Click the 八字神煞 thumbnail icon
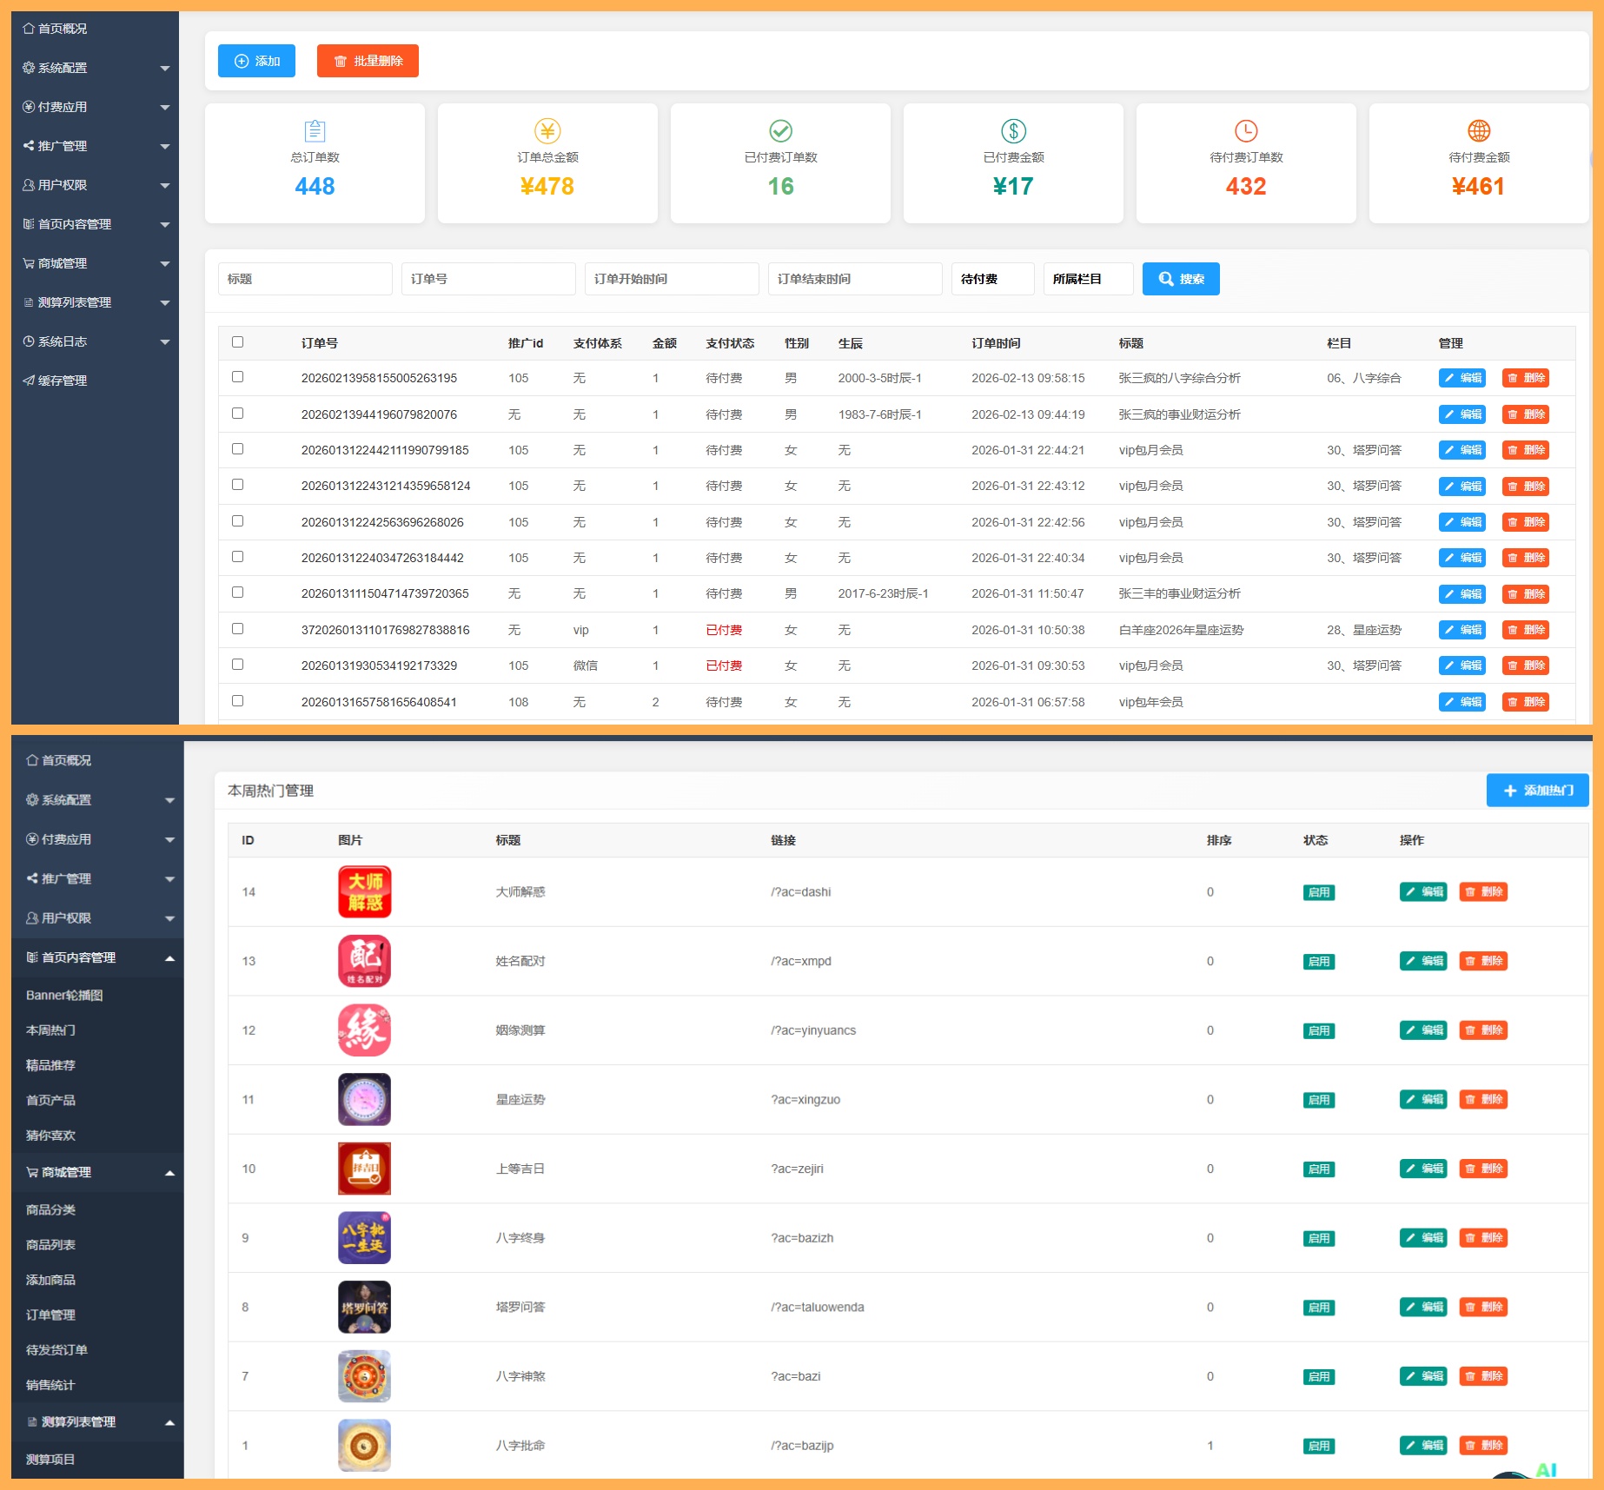 [364, 1376]
